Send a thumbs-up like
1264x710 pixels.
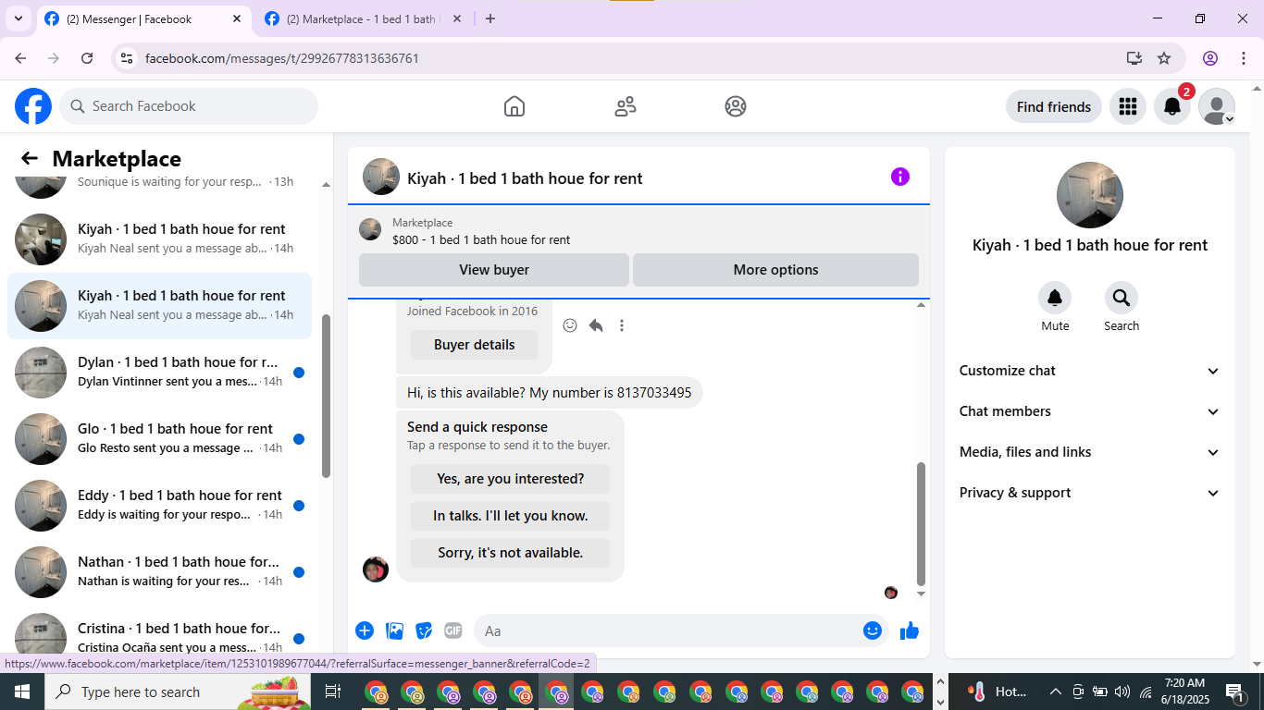[x=910, y=630]
